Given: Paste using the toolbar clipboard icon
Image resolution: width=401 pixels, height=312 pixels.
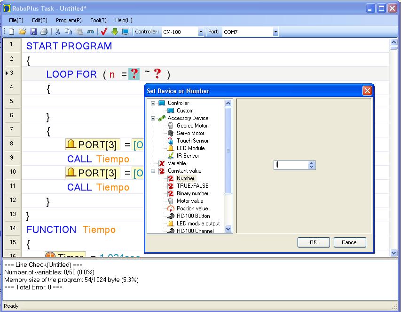Looking at the screenshot, I should point(79,32).
